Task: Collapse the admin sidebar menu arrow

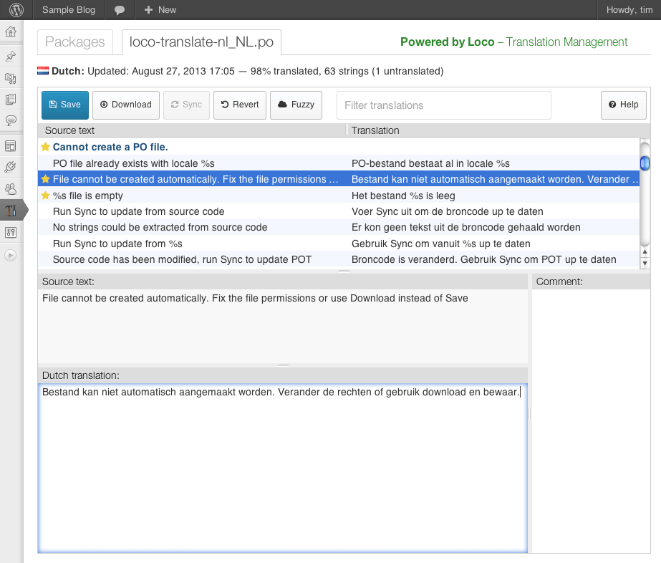Action: point(11,254)
